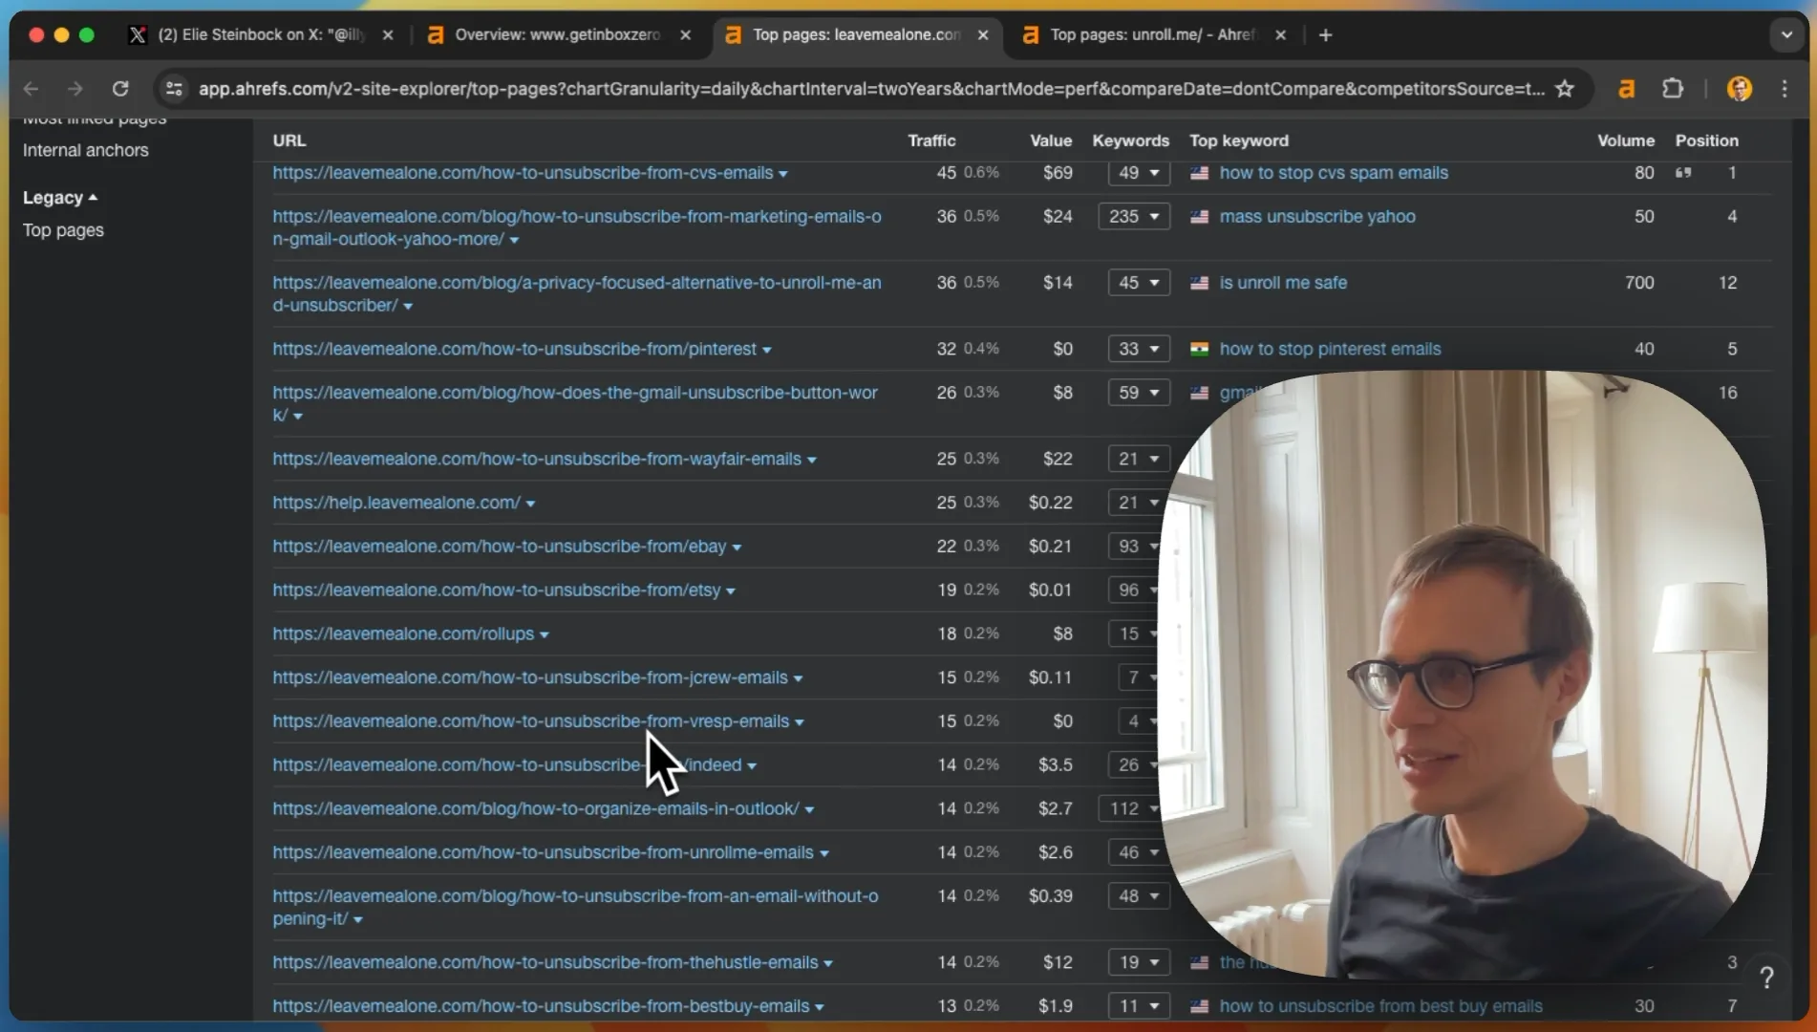The image size is (1817, 1032).
Task: Click the webcam video overlay
Action: pyautogui.click(x=1463, y=675)
